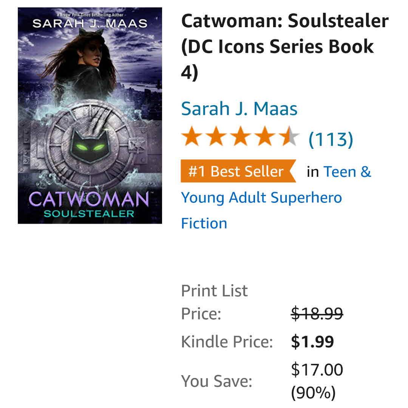Click the author name on the book cover
The width and height of the screenshot is (408, 408).
click(90, 24)
